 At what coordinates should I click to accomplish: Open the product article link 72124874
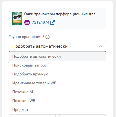[41, 22]
